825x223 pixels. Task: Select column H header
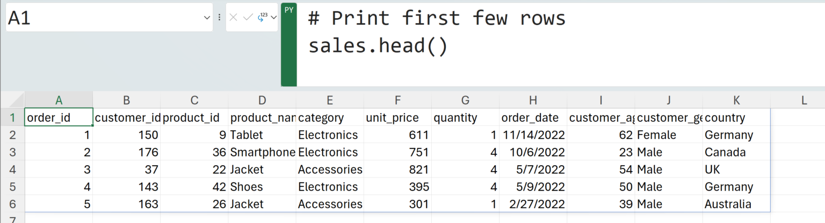pos(533,100)
